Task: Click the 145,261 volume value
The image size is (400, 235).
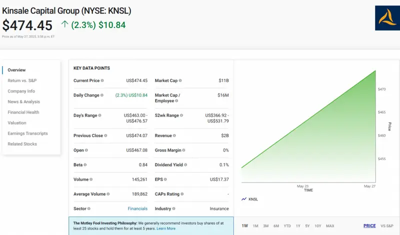Action: [139, 179]
